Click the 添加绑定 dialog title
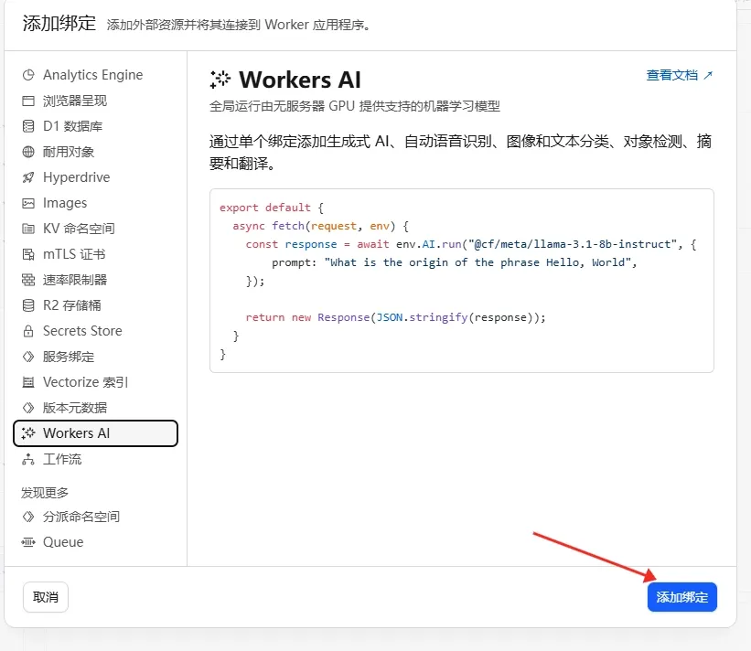This screenshot has height=651, width=751. pos(59,23)
